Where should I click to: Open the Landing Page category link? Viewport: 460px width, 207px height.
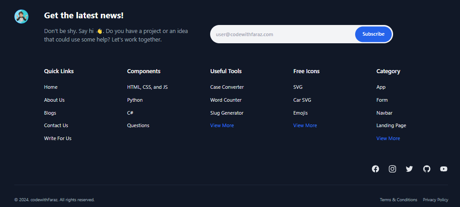click(x=391, y=125)
